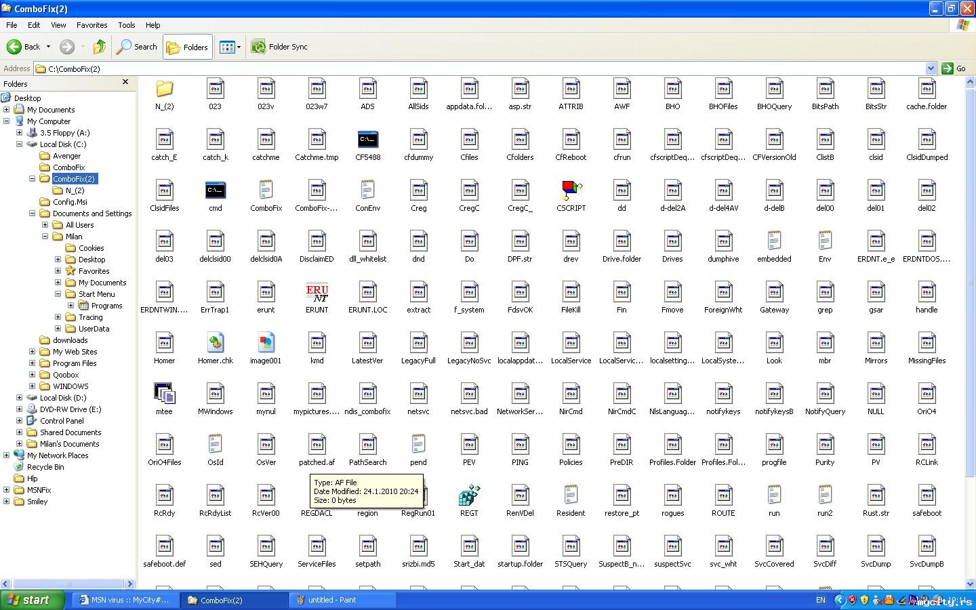The height and width of the screenshot is (610, 976).
Task: Collapse the Documents and Settings node
Action: click(x=32, y=213)
